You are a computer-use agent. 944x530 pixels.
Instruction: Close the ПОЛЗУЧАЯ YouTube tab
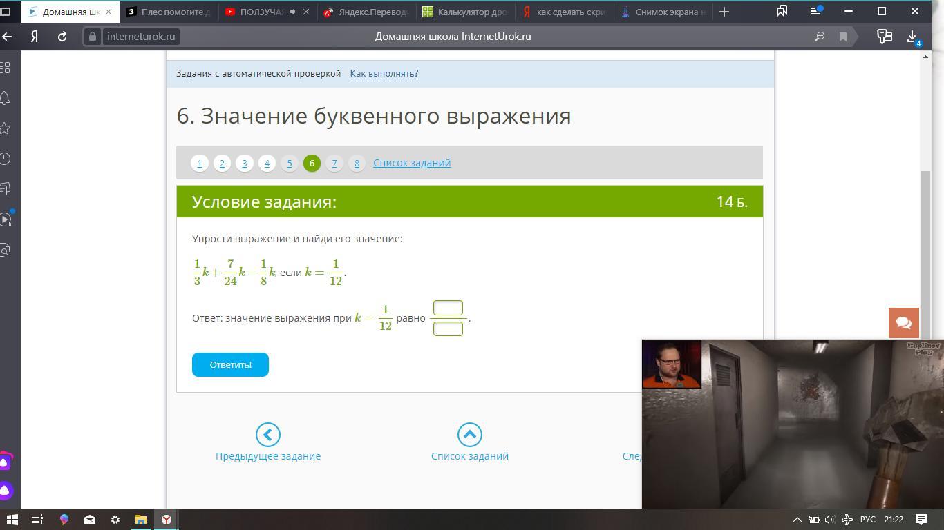pyautogui.click(x=306, y=12)
